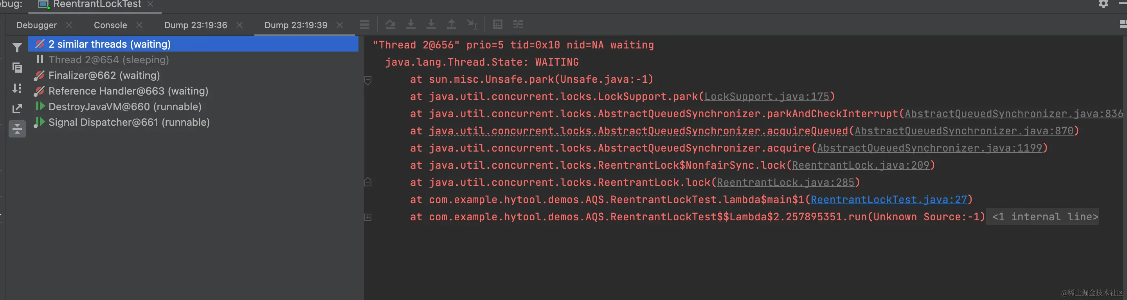The height and width of the screenshot is (300, 1127).
Task: Select DestroyJavaVM@660 (runnable) thread
Action: (125, 107)
